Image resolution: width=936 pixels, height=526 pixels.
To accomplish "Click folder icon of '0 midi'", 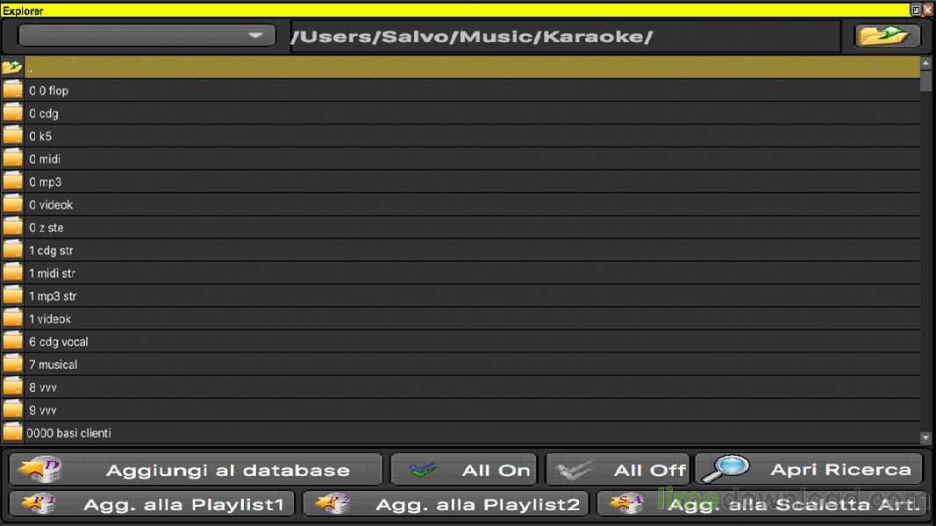I will click(x=12, y=159).
